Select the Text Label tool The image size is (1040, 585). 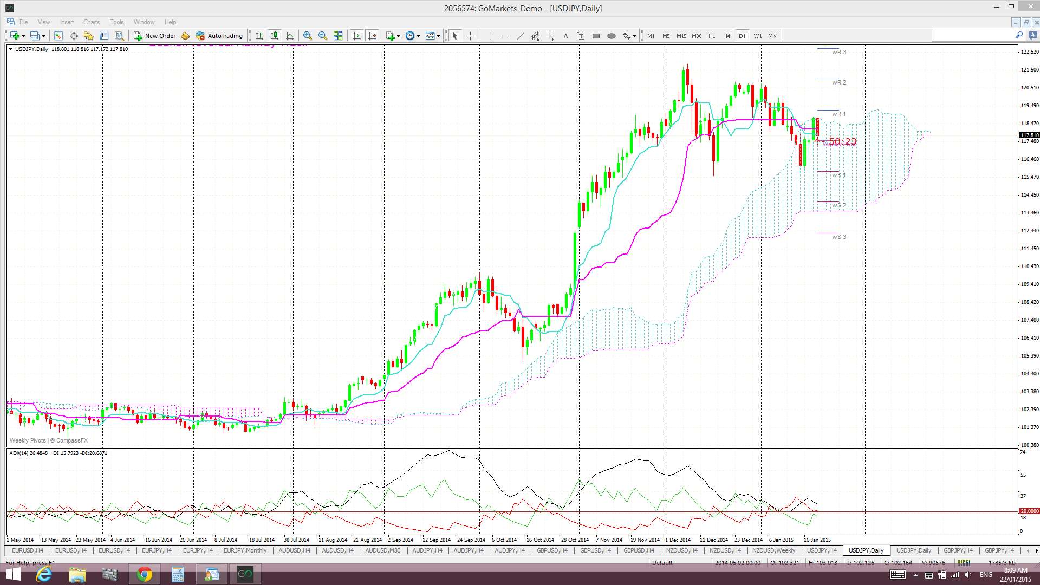pyautogui.click(x=581, y=36)
